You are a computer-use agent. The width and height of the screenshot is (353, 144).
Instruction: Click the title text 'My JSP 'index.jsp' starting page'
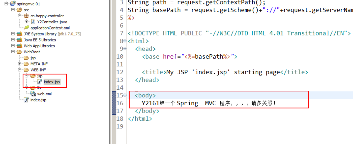[x=223, y=72]
